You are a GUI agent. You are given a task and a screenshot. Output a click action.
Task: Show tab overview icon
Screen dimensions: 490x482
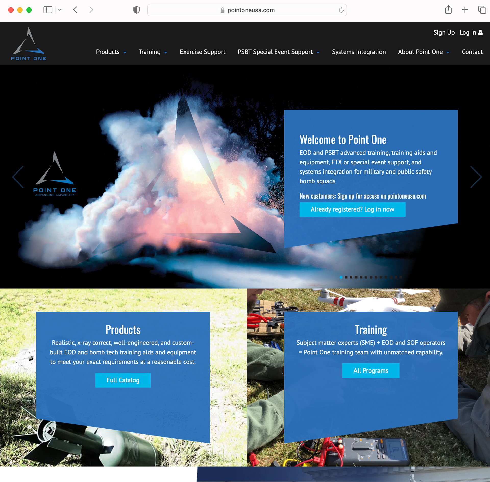pos(482,10)
